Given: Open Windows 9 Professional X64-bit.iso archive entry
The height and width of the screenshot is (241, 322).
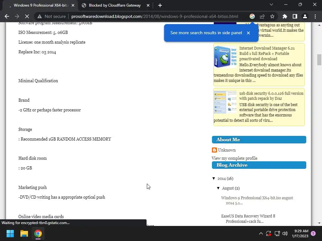Looking at the screenshot, I should 257,201.
